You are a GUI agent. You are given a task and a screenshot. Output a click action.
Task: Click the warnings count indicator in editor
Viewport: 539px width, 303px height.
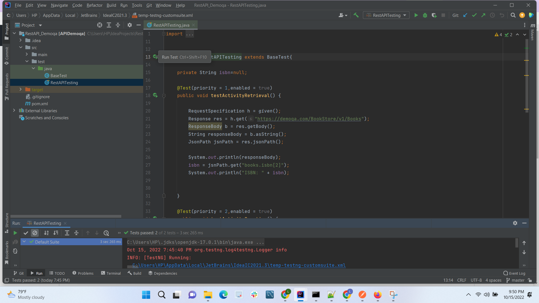[x=498, y=35]
